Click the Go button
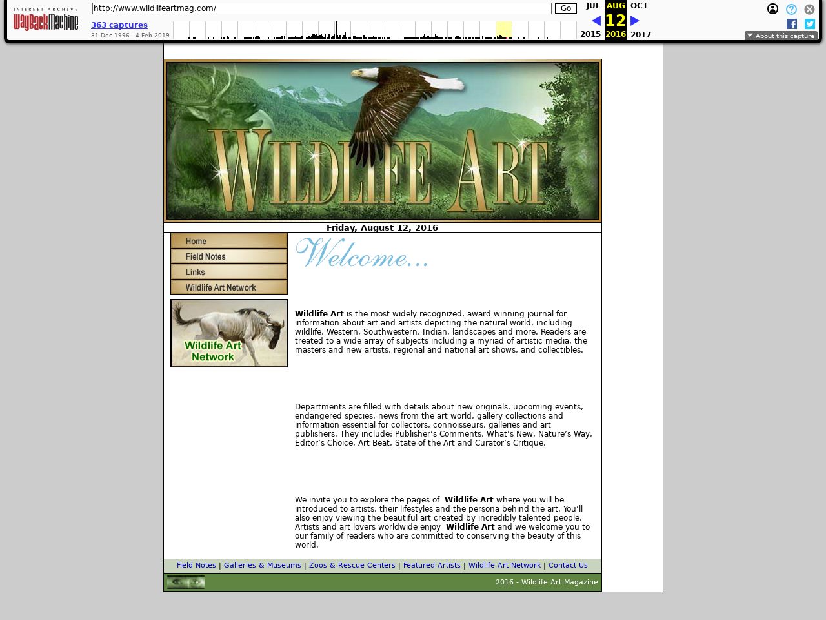Viewport: 826px width, 620px height. click(565, 8)
